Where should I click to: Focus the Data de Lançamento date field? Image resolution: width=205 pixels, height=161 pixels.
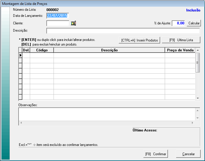pos(58,16)
